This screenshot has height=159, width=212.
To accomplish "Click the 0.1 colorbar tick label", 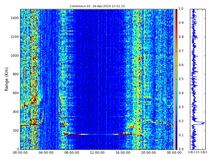I will pos(181,135).
